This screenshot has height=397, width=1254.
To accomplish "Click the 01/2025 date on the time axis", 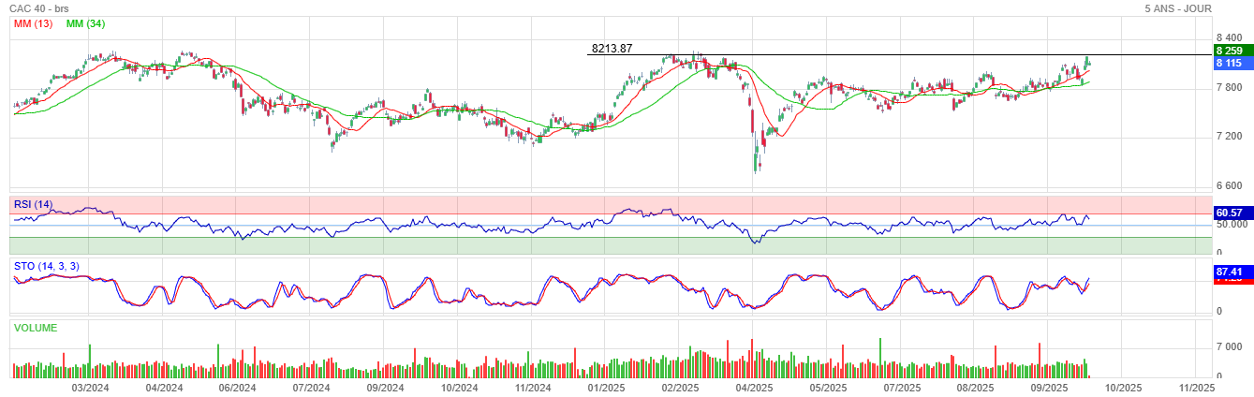I will [606, 387].
